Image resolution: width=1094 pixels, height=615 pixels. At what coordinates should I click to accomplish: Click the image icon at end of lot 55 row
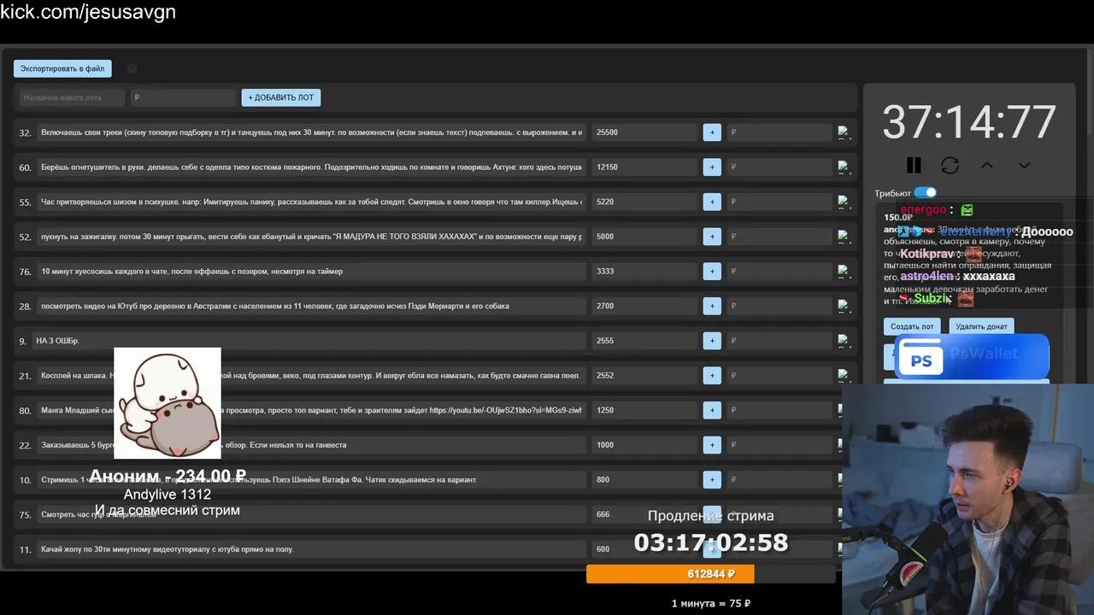tap(844, 202)
